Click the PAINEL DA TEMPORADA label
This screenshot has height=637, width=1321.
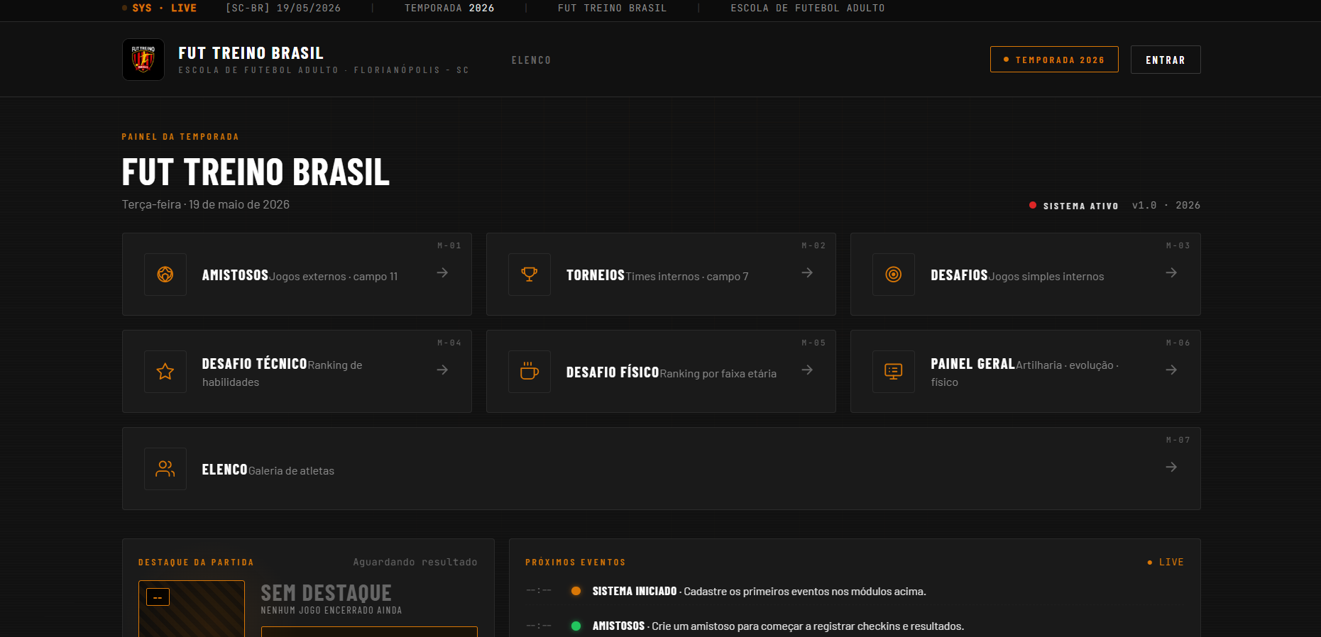[180, 137]
